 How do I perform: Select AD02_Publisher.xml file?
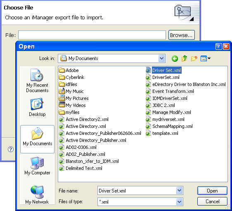pyautogui.click(x=82, y=154)
